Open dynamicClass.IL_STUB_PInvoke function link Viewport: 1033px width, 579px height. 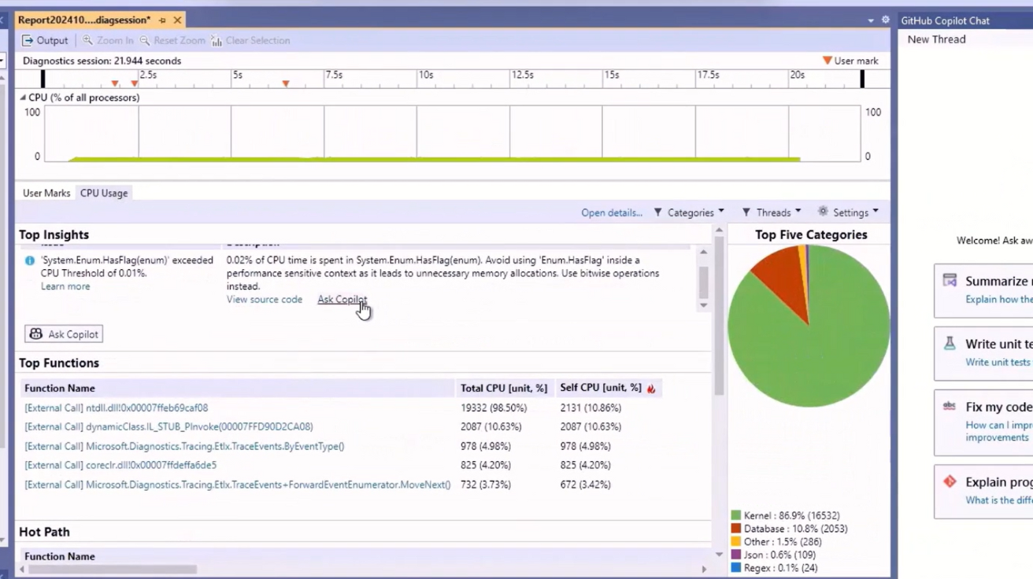point(168,427)
